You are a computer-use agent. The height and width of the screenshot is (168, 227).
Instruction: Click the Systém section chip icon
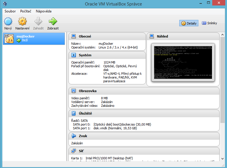pyautogui.click(x=73, y=55)
